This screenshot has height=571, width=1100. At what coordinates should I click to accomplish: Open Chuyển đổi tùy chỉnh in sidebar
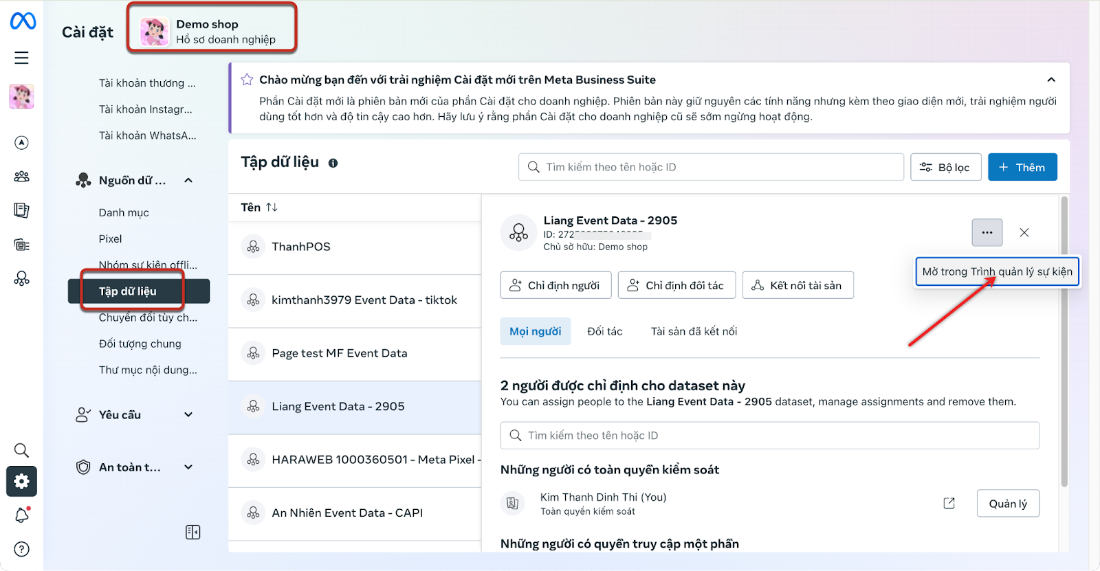[x=148, y=317]
